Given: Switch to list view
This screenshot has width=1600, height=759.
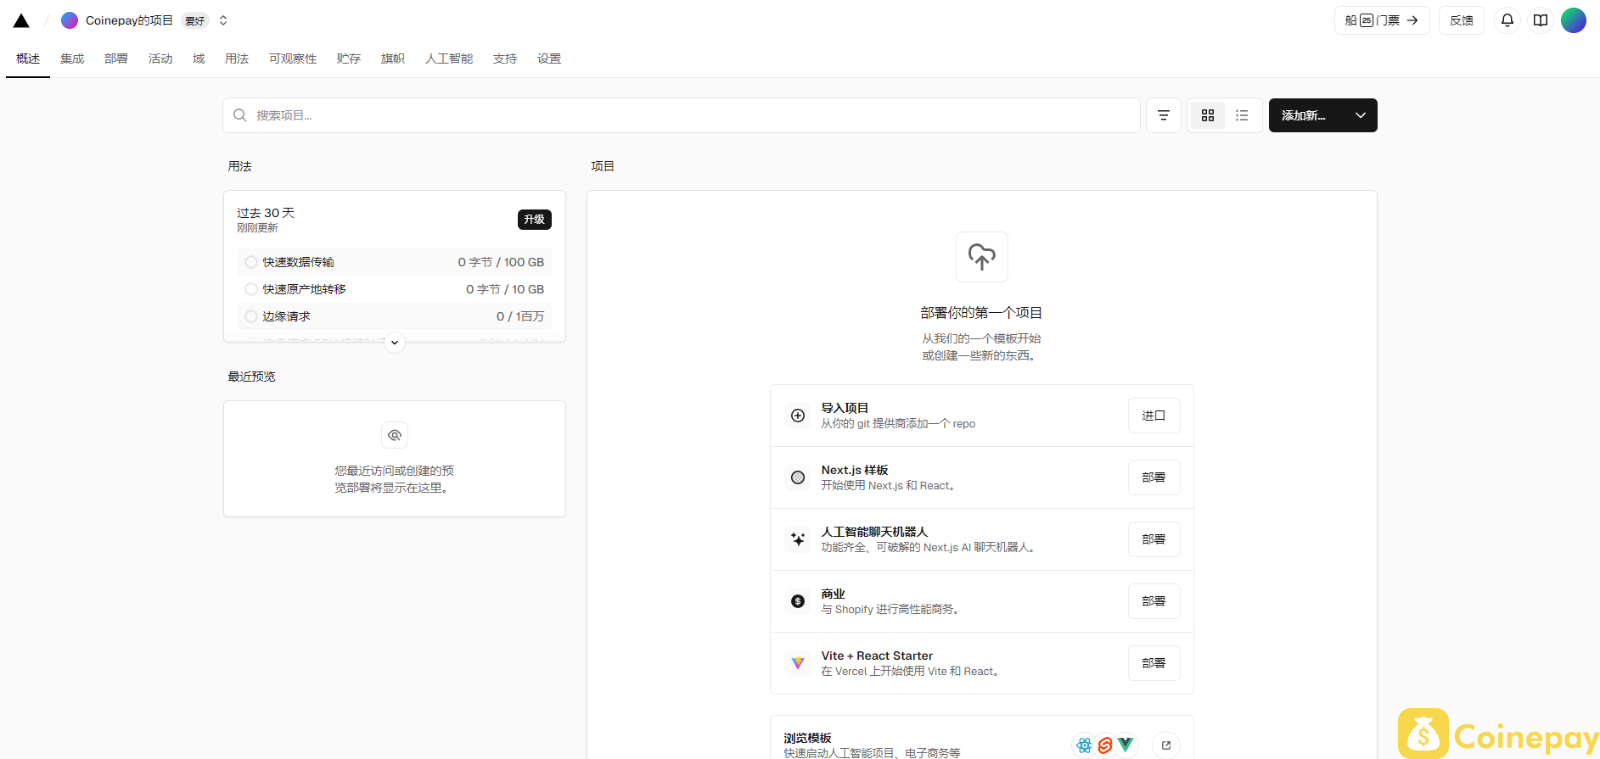Looking at the screenshot, I should coord(1242,115).
